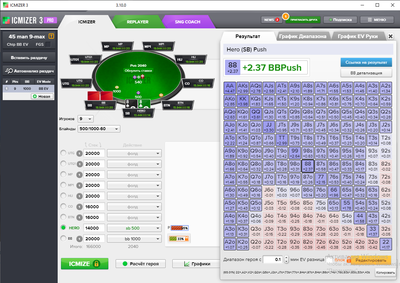Select the UTG1 radio button

click(x=63, y=164)
